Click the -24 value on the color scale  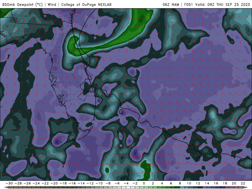click(36, 183)
